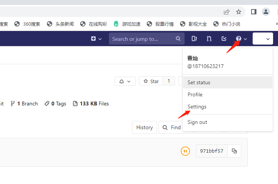The width and height of the screenshot is (278, 184).
Task: Open the 133 KB Files link
Action: click(91, 104)
